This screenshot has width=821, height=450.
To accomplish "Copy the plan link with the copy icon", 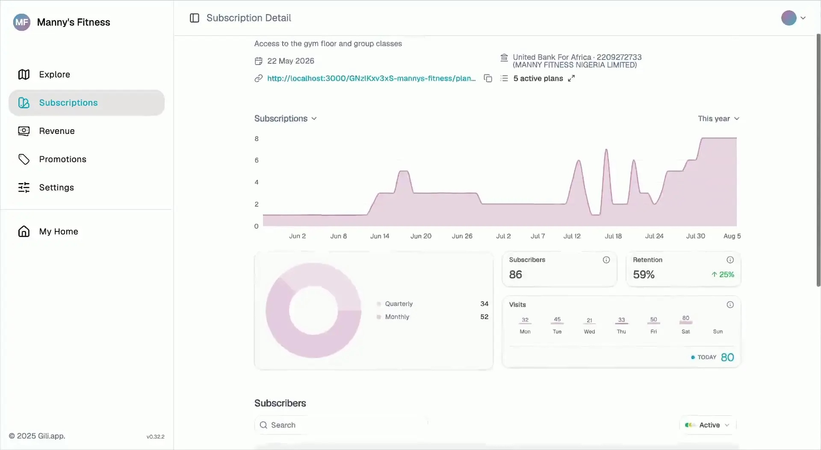I will (488, 78).
